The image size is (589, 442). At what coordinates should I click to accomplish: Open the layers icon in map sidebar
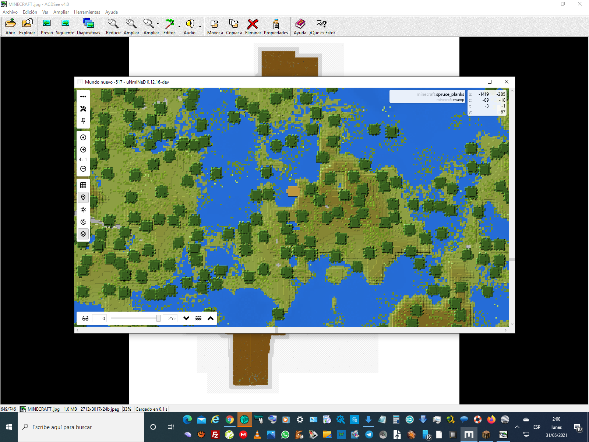(83, 234)
